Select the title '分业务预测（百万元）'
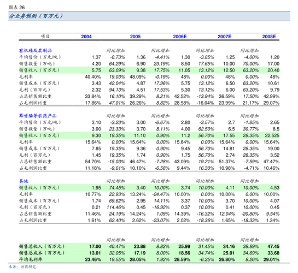This screenshot has width=298, height=273. pyautogui.click(x=36, y=16)
